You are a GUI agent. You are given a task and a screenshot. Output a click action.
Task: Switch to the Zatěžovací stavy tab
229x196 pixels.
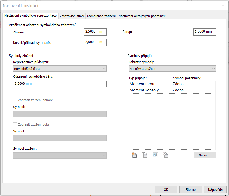pos(72,16)
